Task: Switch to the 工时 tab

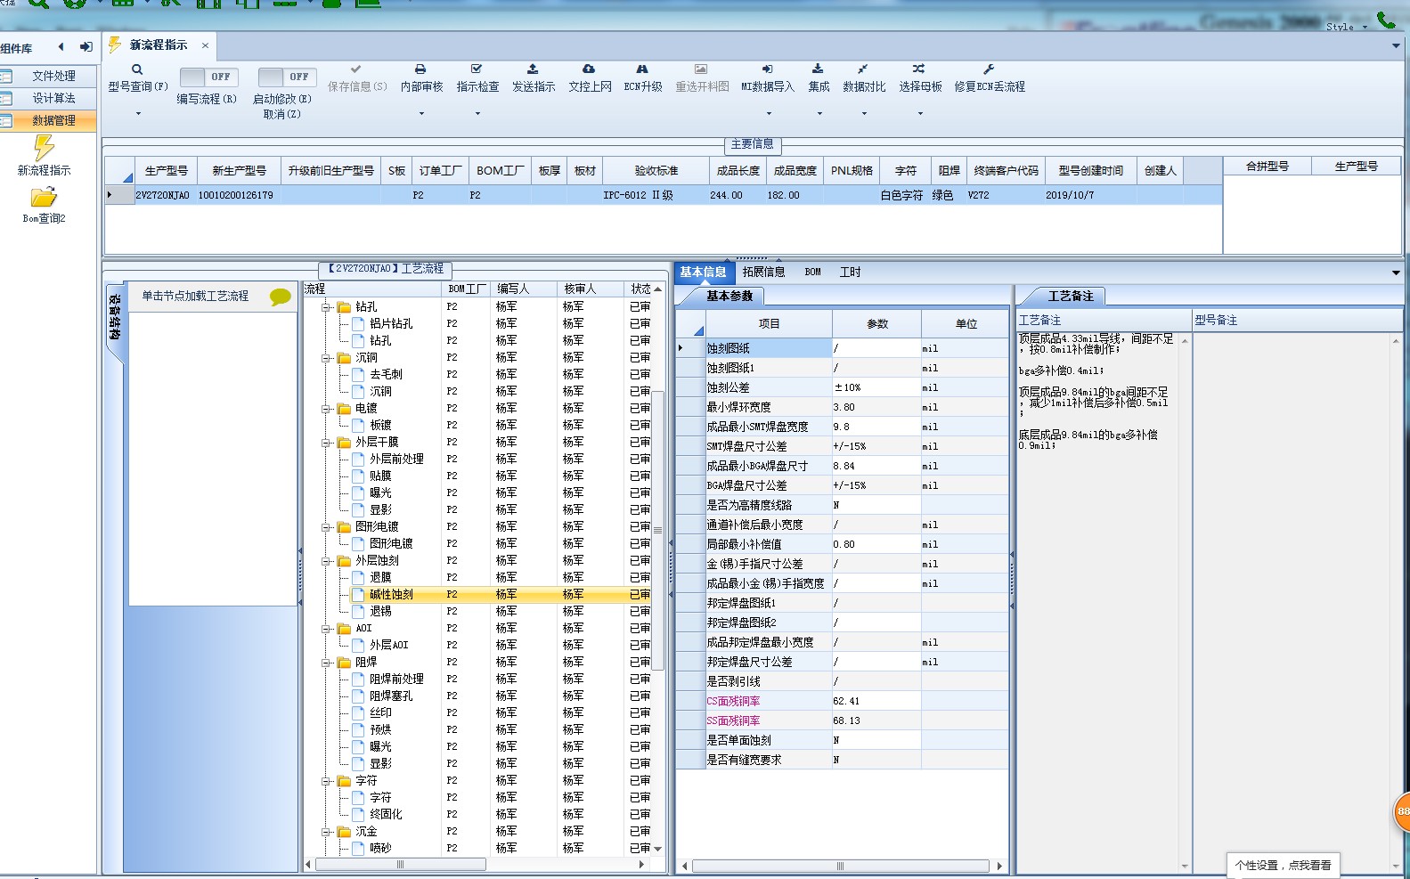Action: (850, 273)
